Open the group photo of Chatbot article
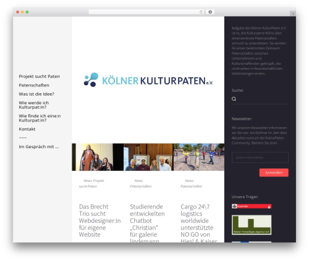Screen dimensions: 309x261 (x=148, y=157)
